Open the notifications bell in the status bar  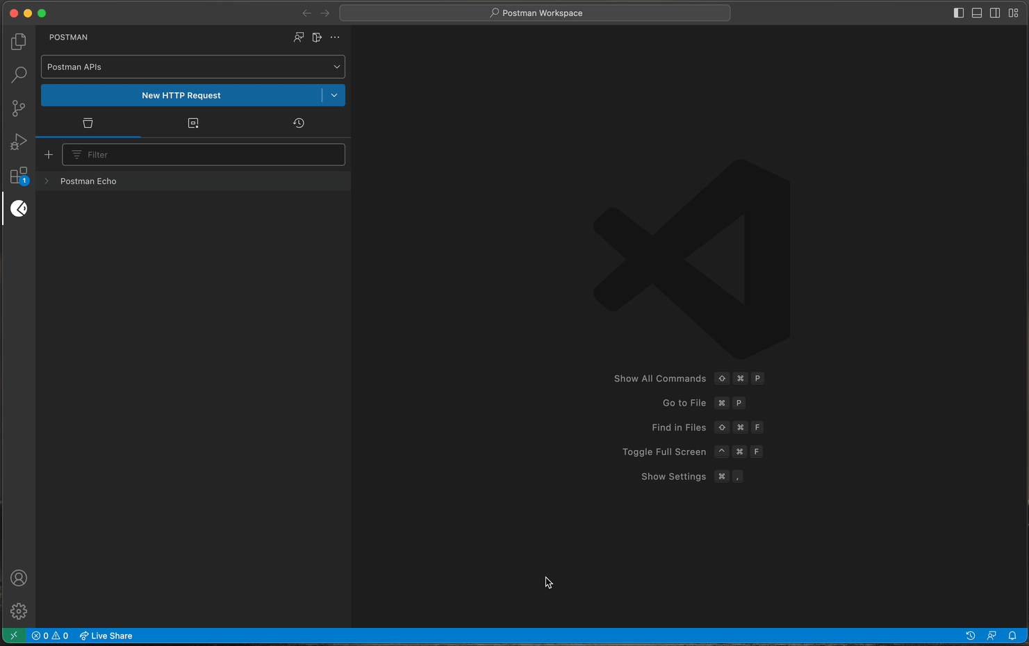pos(1013,635)
